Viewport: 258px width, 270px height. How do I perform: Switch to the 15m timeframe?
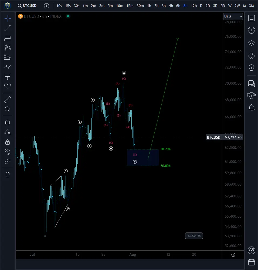(130, 6)
